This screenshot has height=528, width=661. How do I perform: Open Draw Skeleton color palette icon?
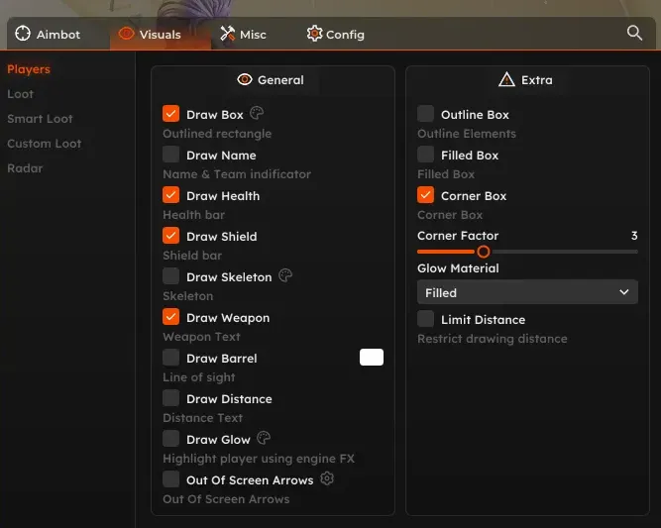pyautogui.click(x=285, y=276)
